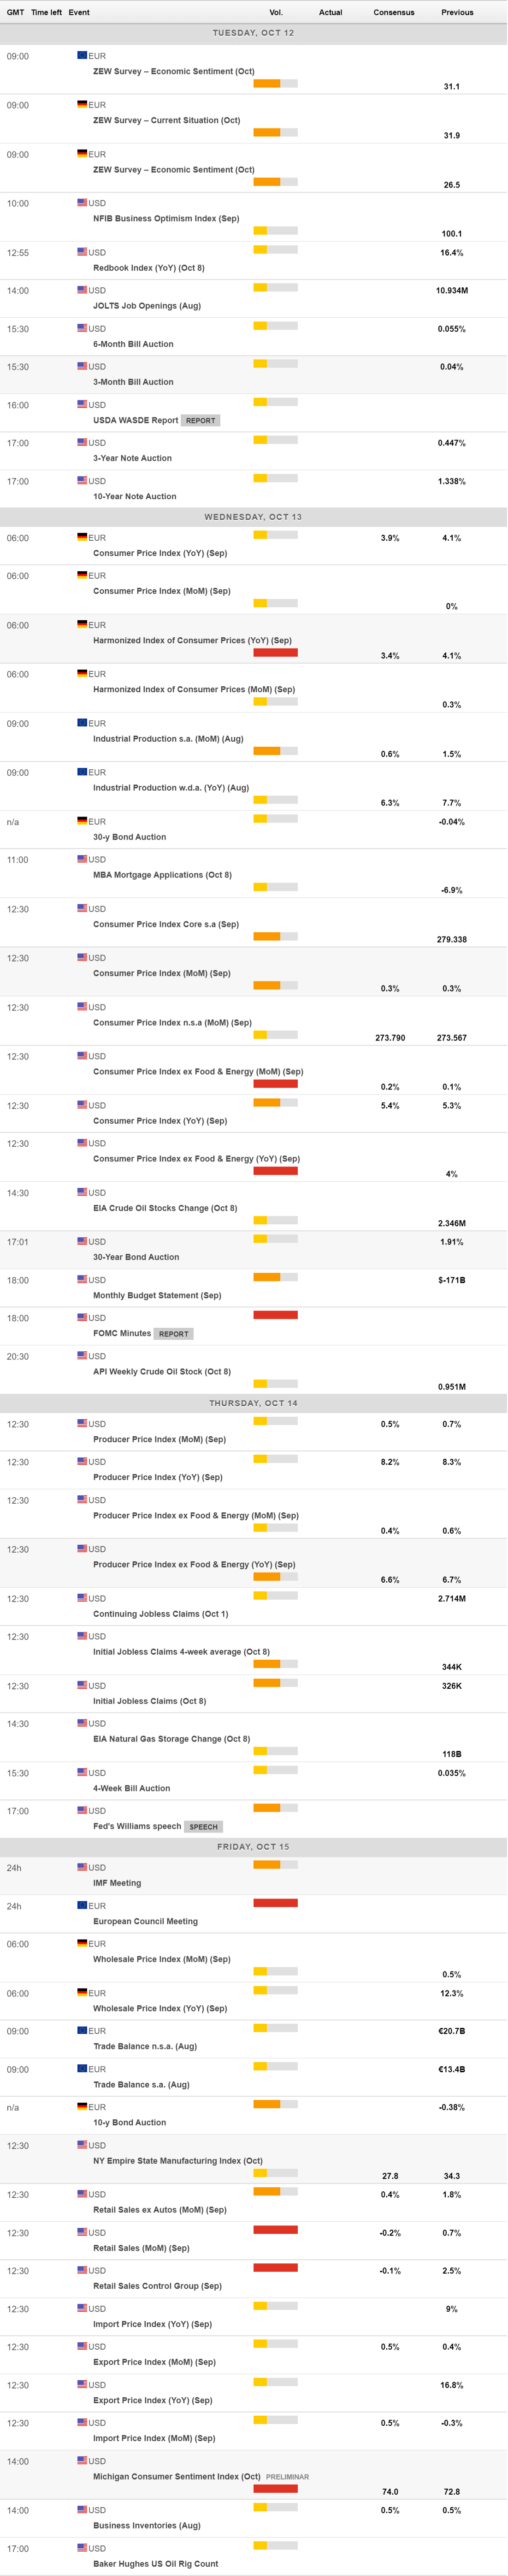Select EU flag by European Council Meeting
The height and width of the screenshot is (2576, 508).
coord(82,1905)
